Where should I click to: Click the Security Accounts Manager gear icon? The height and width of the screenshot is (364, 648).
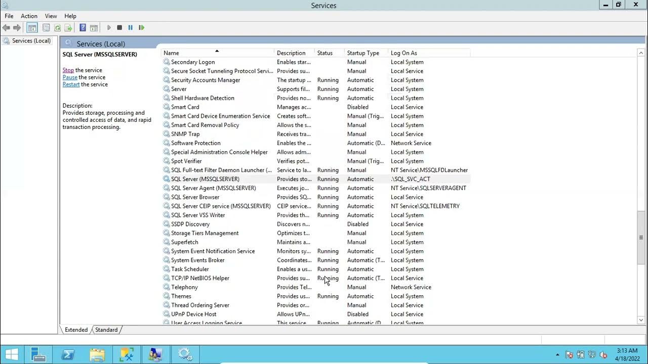click(166, 80)
